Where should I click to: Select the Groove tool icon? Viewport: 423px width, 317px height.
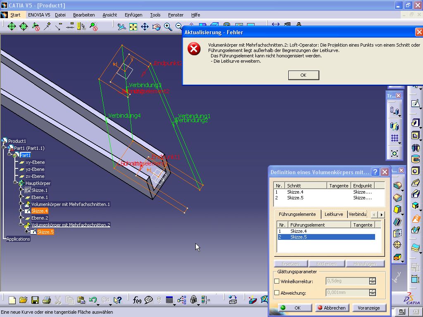pyautogui.click(x=416, y=159)
